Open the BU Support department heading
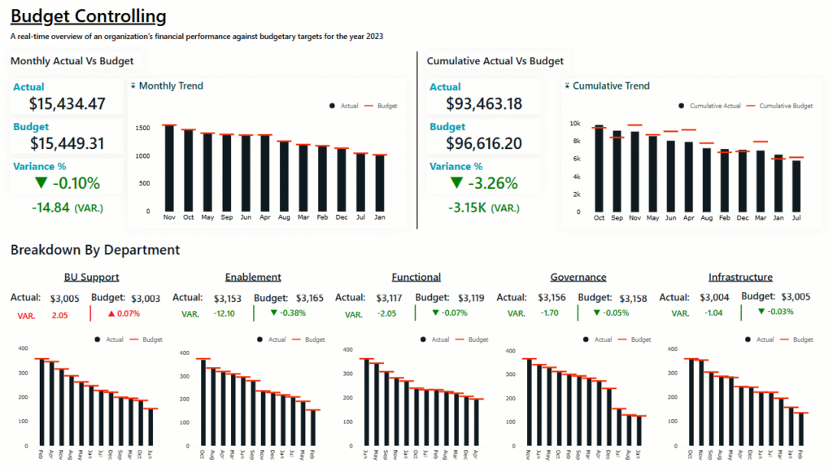This screenshot has height=468, width=833. [x=91, y=278]
